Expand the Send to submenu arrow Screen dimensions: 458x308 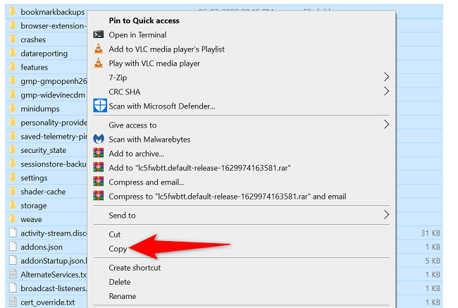(x=386, y=215)
